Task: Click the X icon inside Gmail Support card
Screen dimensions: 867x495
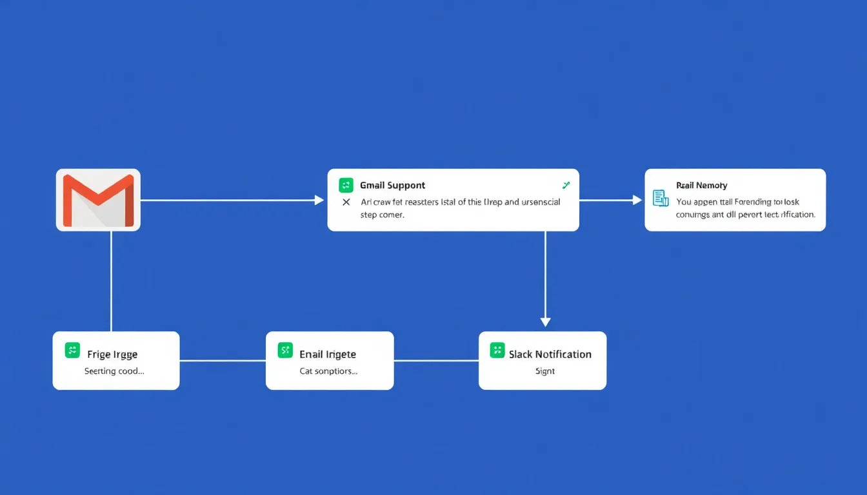Action: click(x=346, y=202)
